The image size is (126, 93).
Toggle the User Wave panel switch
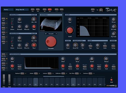pyautogui.click(x=77, y=73)
